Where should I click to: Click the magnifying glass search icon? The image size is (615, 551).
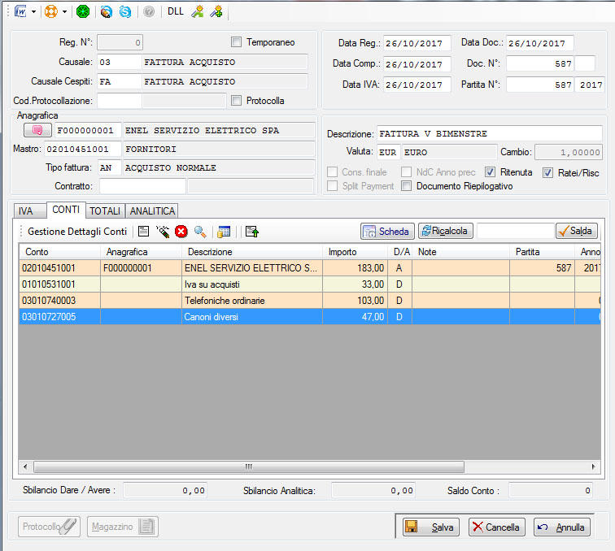[x=200, y=232]
